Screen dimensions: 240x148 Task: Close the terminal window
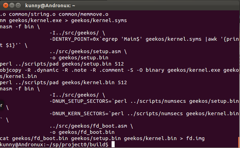pos(6,6)
